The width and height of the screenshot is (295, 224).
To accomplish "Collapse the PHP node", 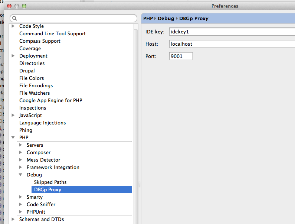I will tap(13, 137).
